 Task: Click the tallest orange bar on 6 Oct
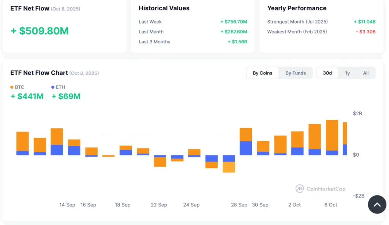tap(332, 135)
